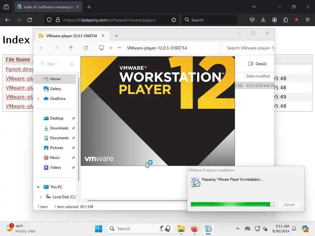Expand the breadcrumb chevron in Explorer
315x236 pixels.
(x=111, y=48)
